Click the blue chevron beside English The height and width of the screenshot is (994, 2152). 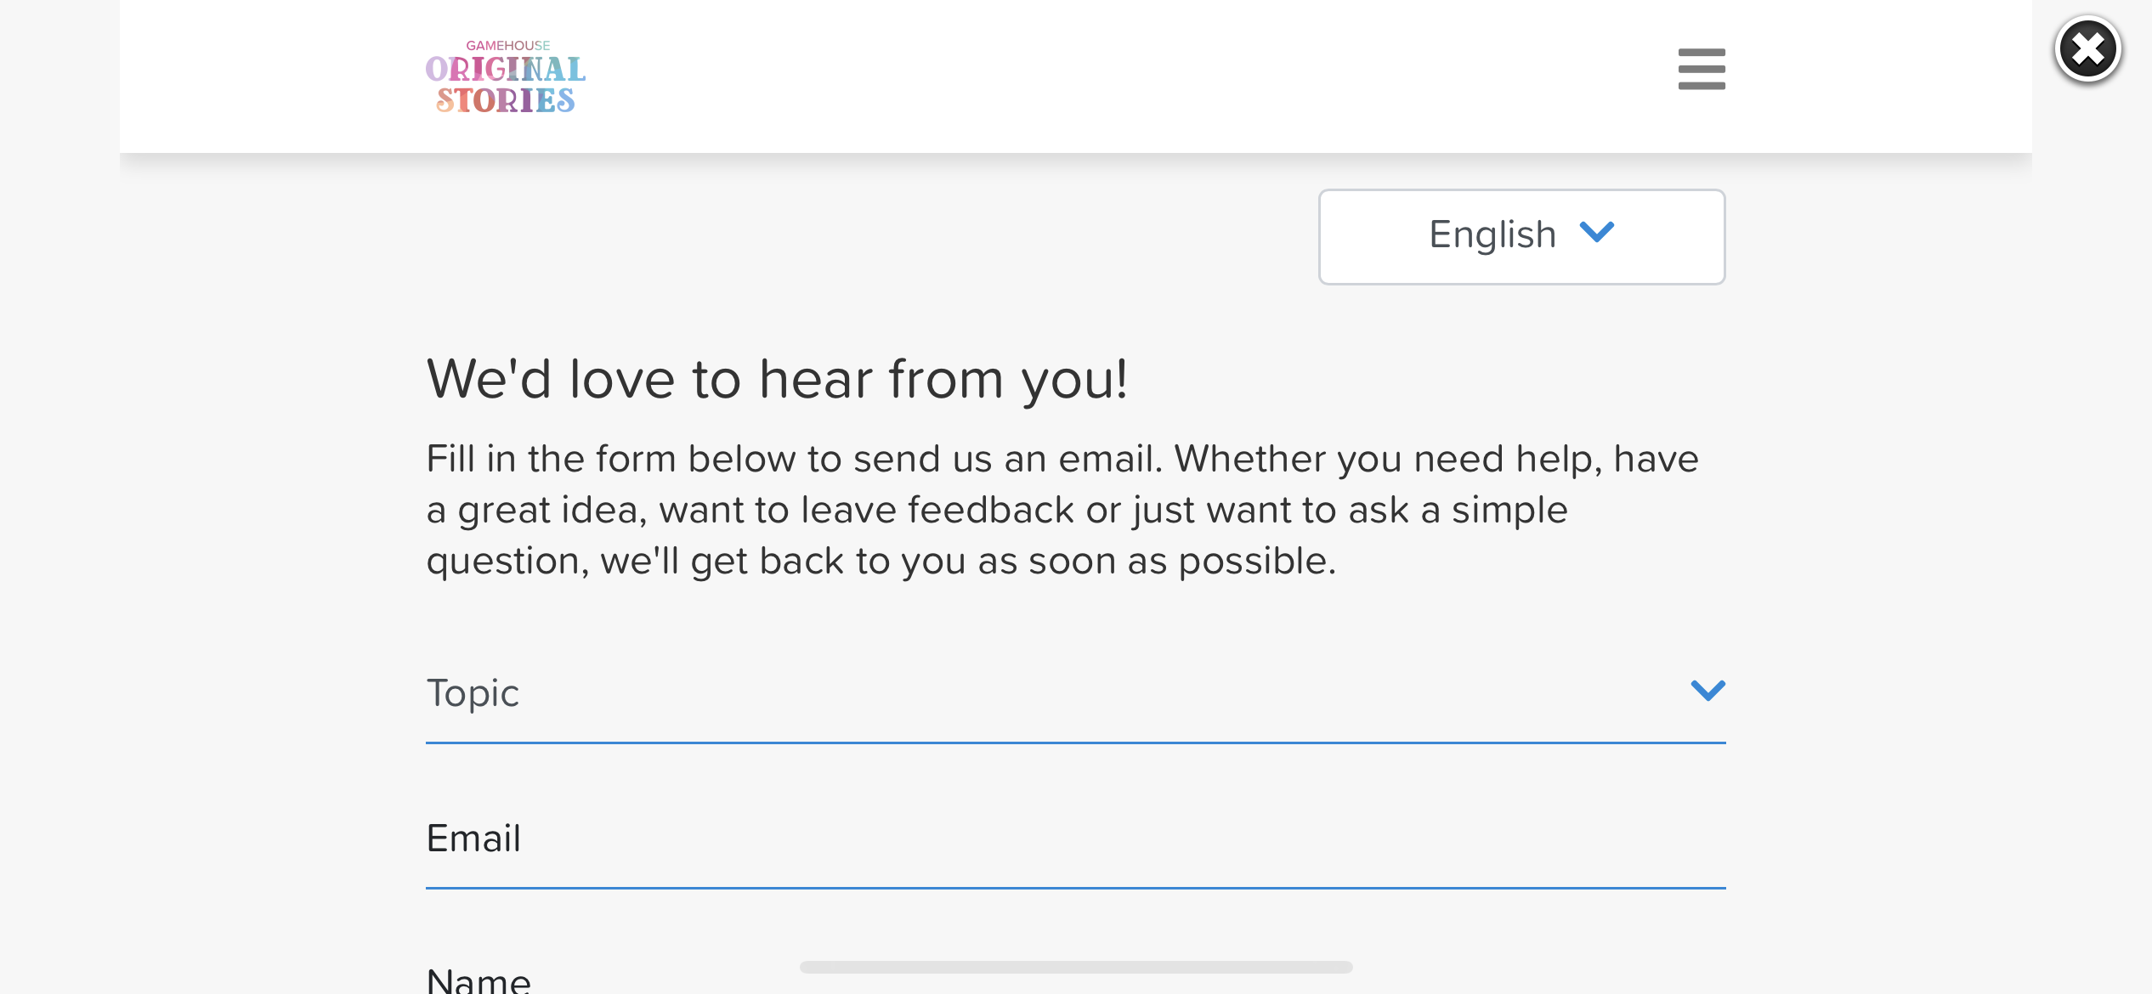[x=1596, y=233]
